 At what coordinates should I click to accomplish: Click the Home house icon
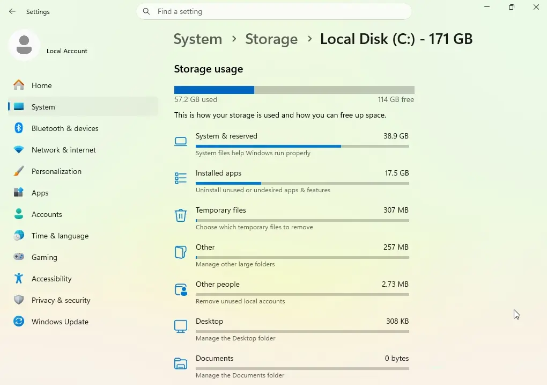point(19,85)
